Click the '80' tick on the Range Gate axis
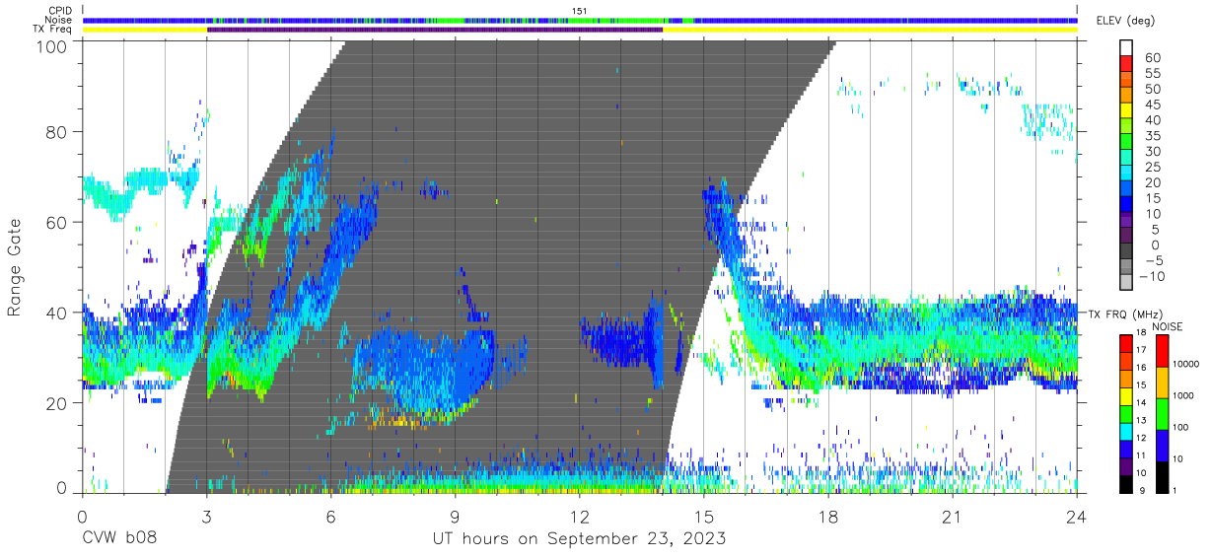 [58, 131]
